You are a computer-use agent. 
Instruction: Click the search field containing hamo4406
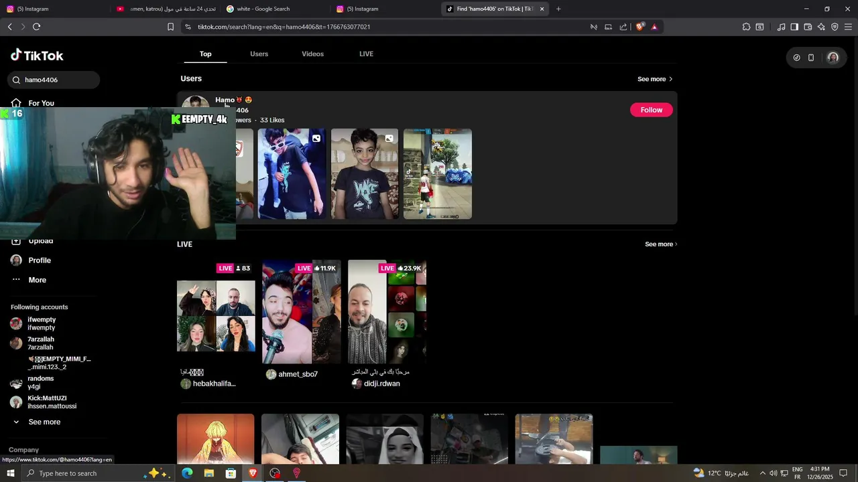(x=54, y=80)
